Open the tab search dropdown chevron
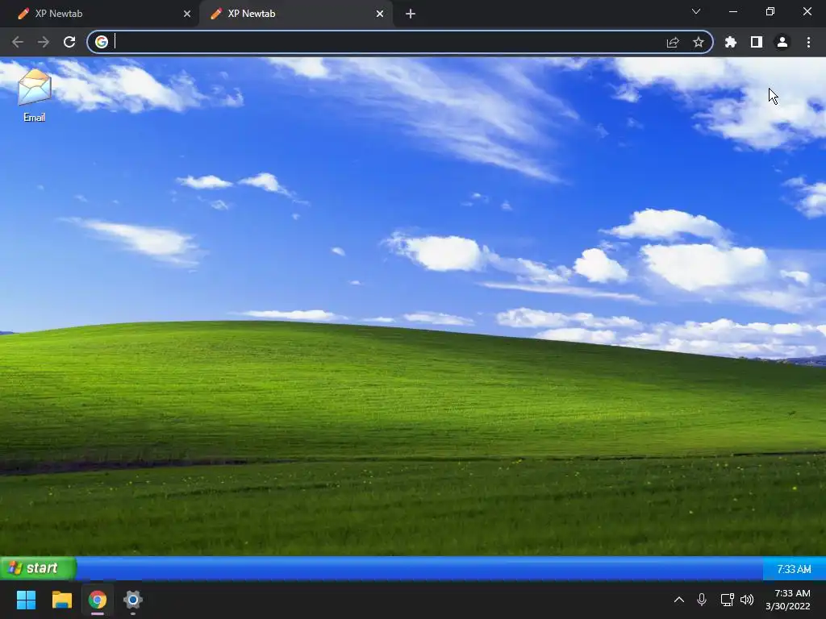 point(696,11)
